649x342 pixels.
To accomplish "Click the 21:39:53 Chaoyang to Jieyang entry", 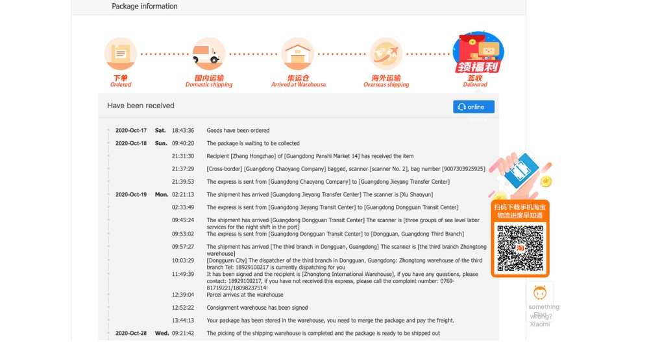I will coord(328,182).
